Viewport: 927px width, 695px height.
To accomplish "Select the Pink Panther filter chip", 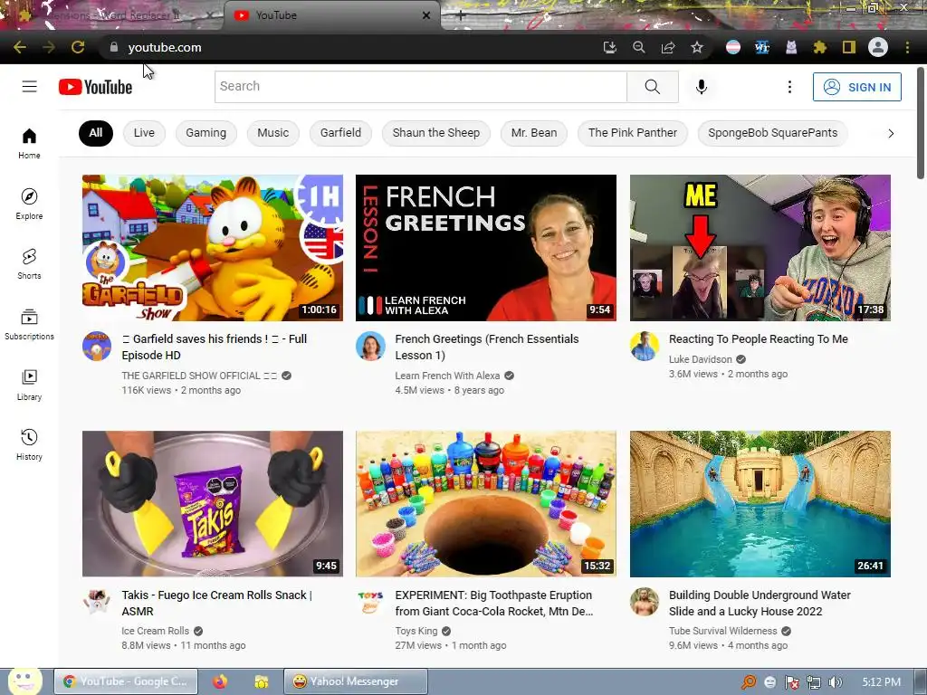I will pos(633,133).
